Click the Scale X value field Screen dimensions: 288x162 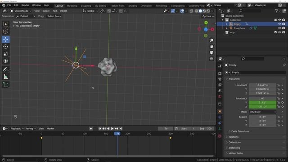click(262, 117)
